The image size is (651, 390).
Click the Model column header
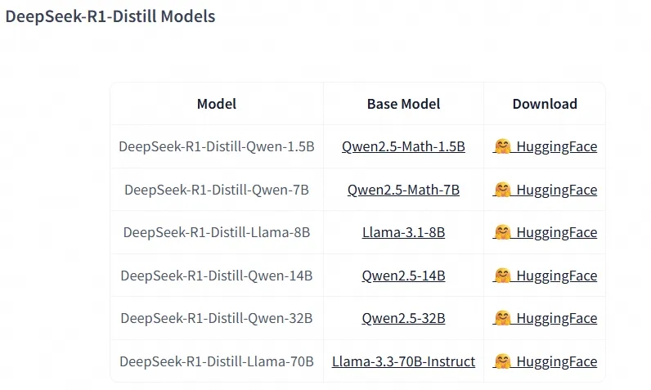point(216,104)
